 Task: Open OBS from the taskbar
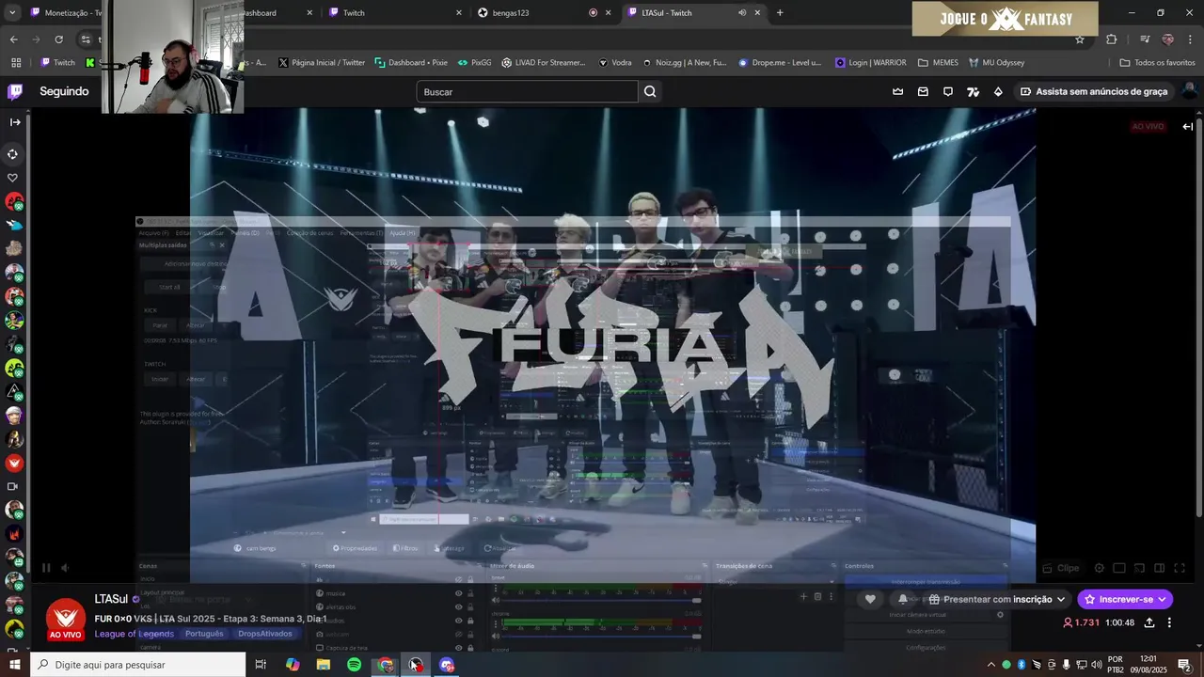(416, 665)
